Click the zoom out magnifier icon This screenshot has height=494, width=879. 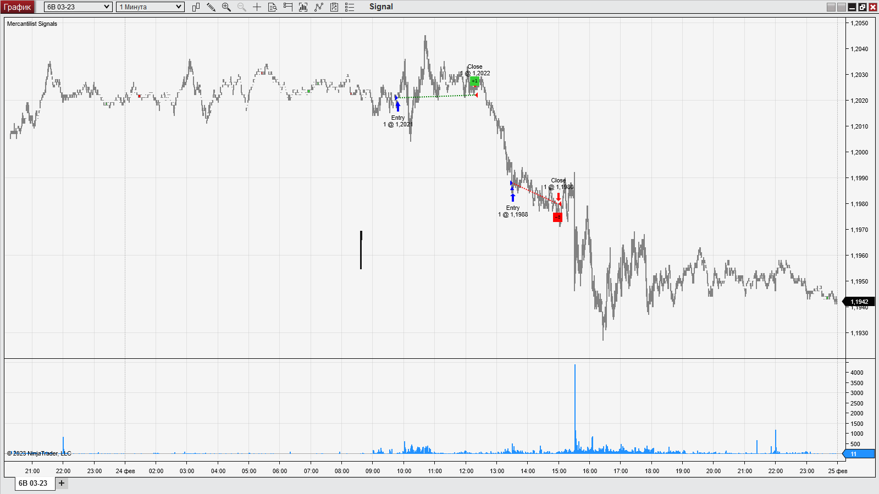pos(241,7)
